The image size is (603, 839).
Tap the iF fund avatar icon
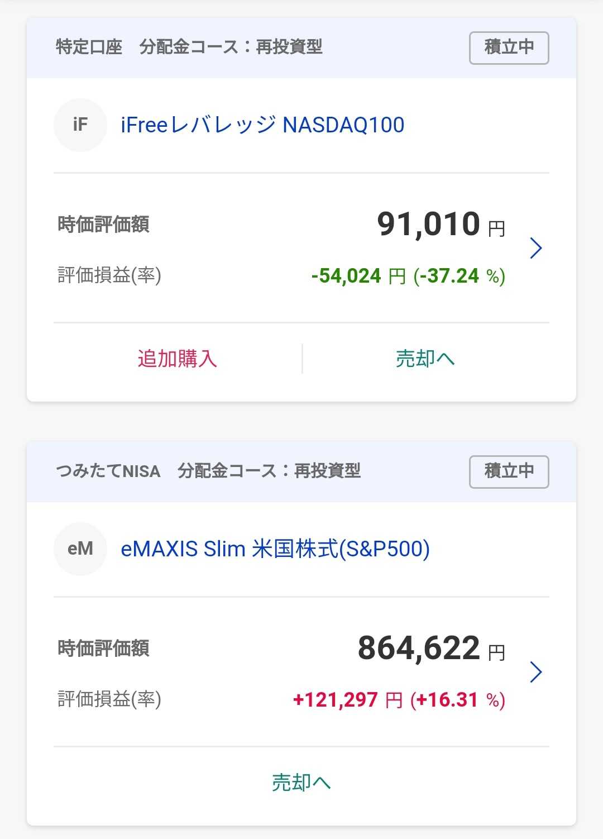[x=80, y=125]
